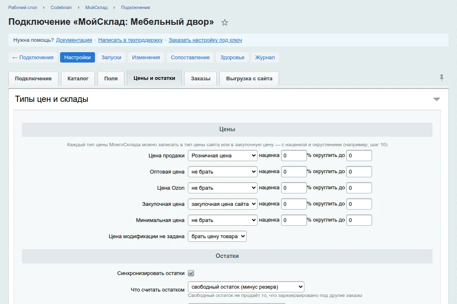Open the Сопоставление section
457x304 pixels.
coord(190,58)
